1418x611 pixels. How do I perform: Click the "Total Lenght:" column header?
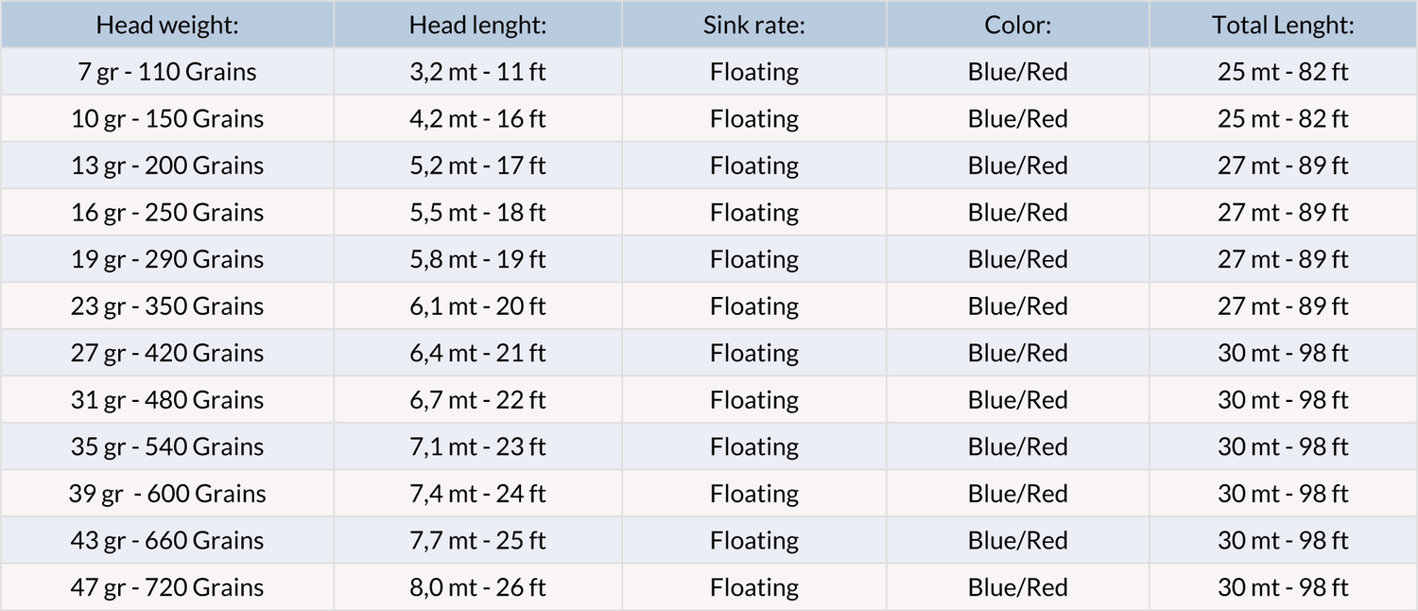pos(1283,26)
